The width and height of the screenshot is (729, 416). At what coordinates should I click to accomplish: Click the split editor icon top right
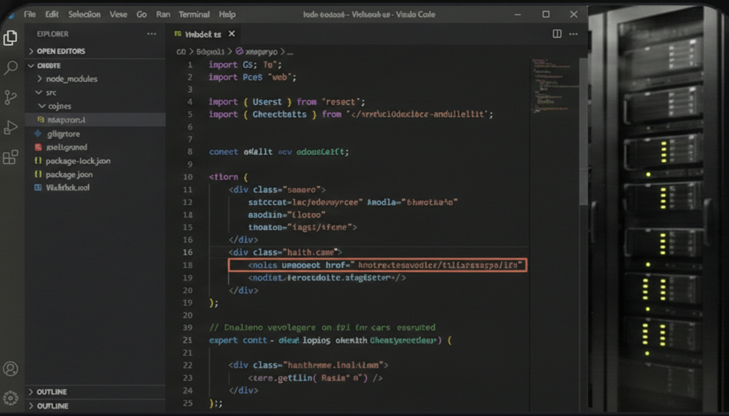[557, 34]
